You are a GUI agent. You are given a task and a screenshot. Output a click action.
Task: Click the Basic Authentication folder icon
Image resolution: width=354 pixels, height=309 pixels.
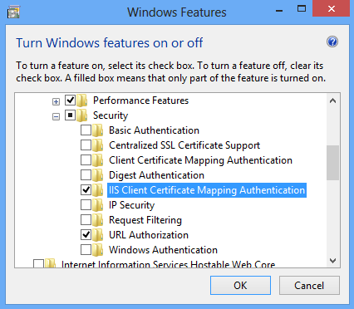(98, 130)
